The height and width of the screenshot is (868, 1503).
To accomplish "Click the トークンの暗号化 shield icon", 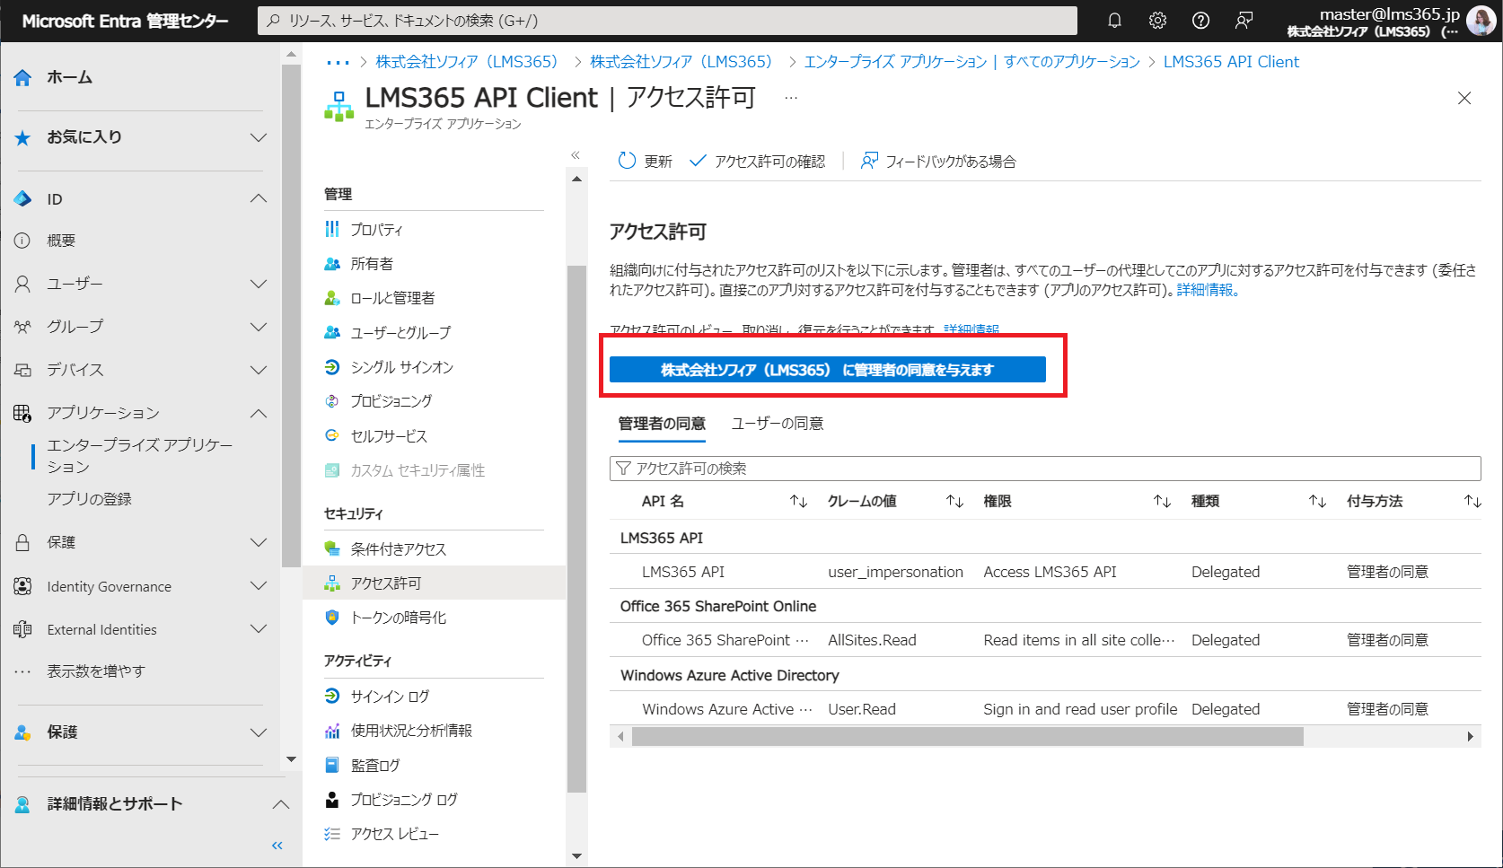I will [332, 617].
